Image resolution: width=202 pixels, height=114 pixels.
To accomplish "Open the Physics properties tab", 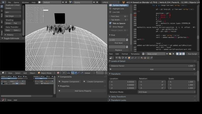I will pos(151,58).
